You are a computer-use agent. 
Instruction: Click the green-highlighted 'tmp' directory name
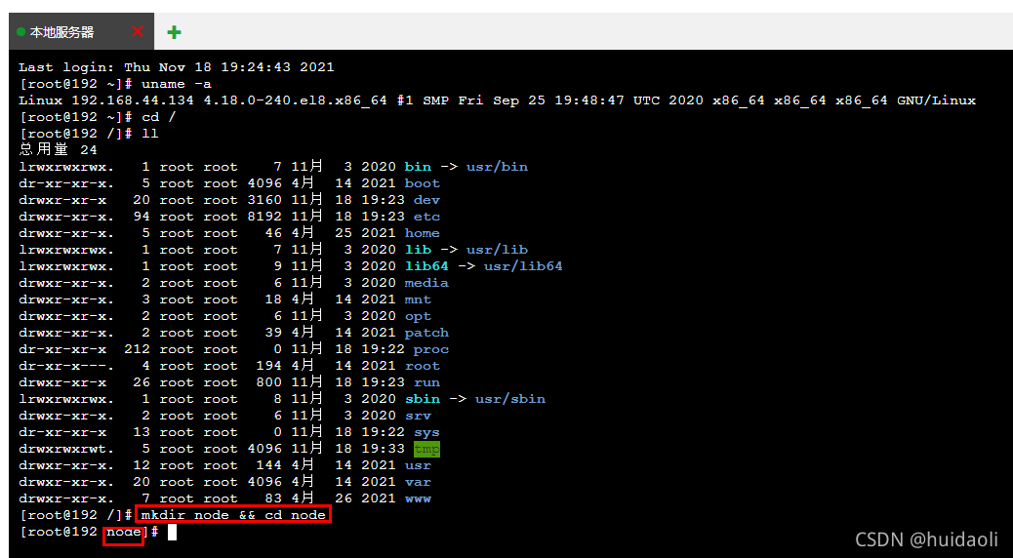click(427, 449)
